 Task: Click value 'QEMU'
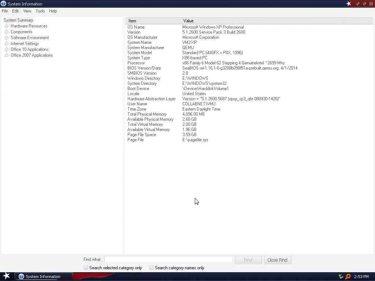tap(188, 48)
